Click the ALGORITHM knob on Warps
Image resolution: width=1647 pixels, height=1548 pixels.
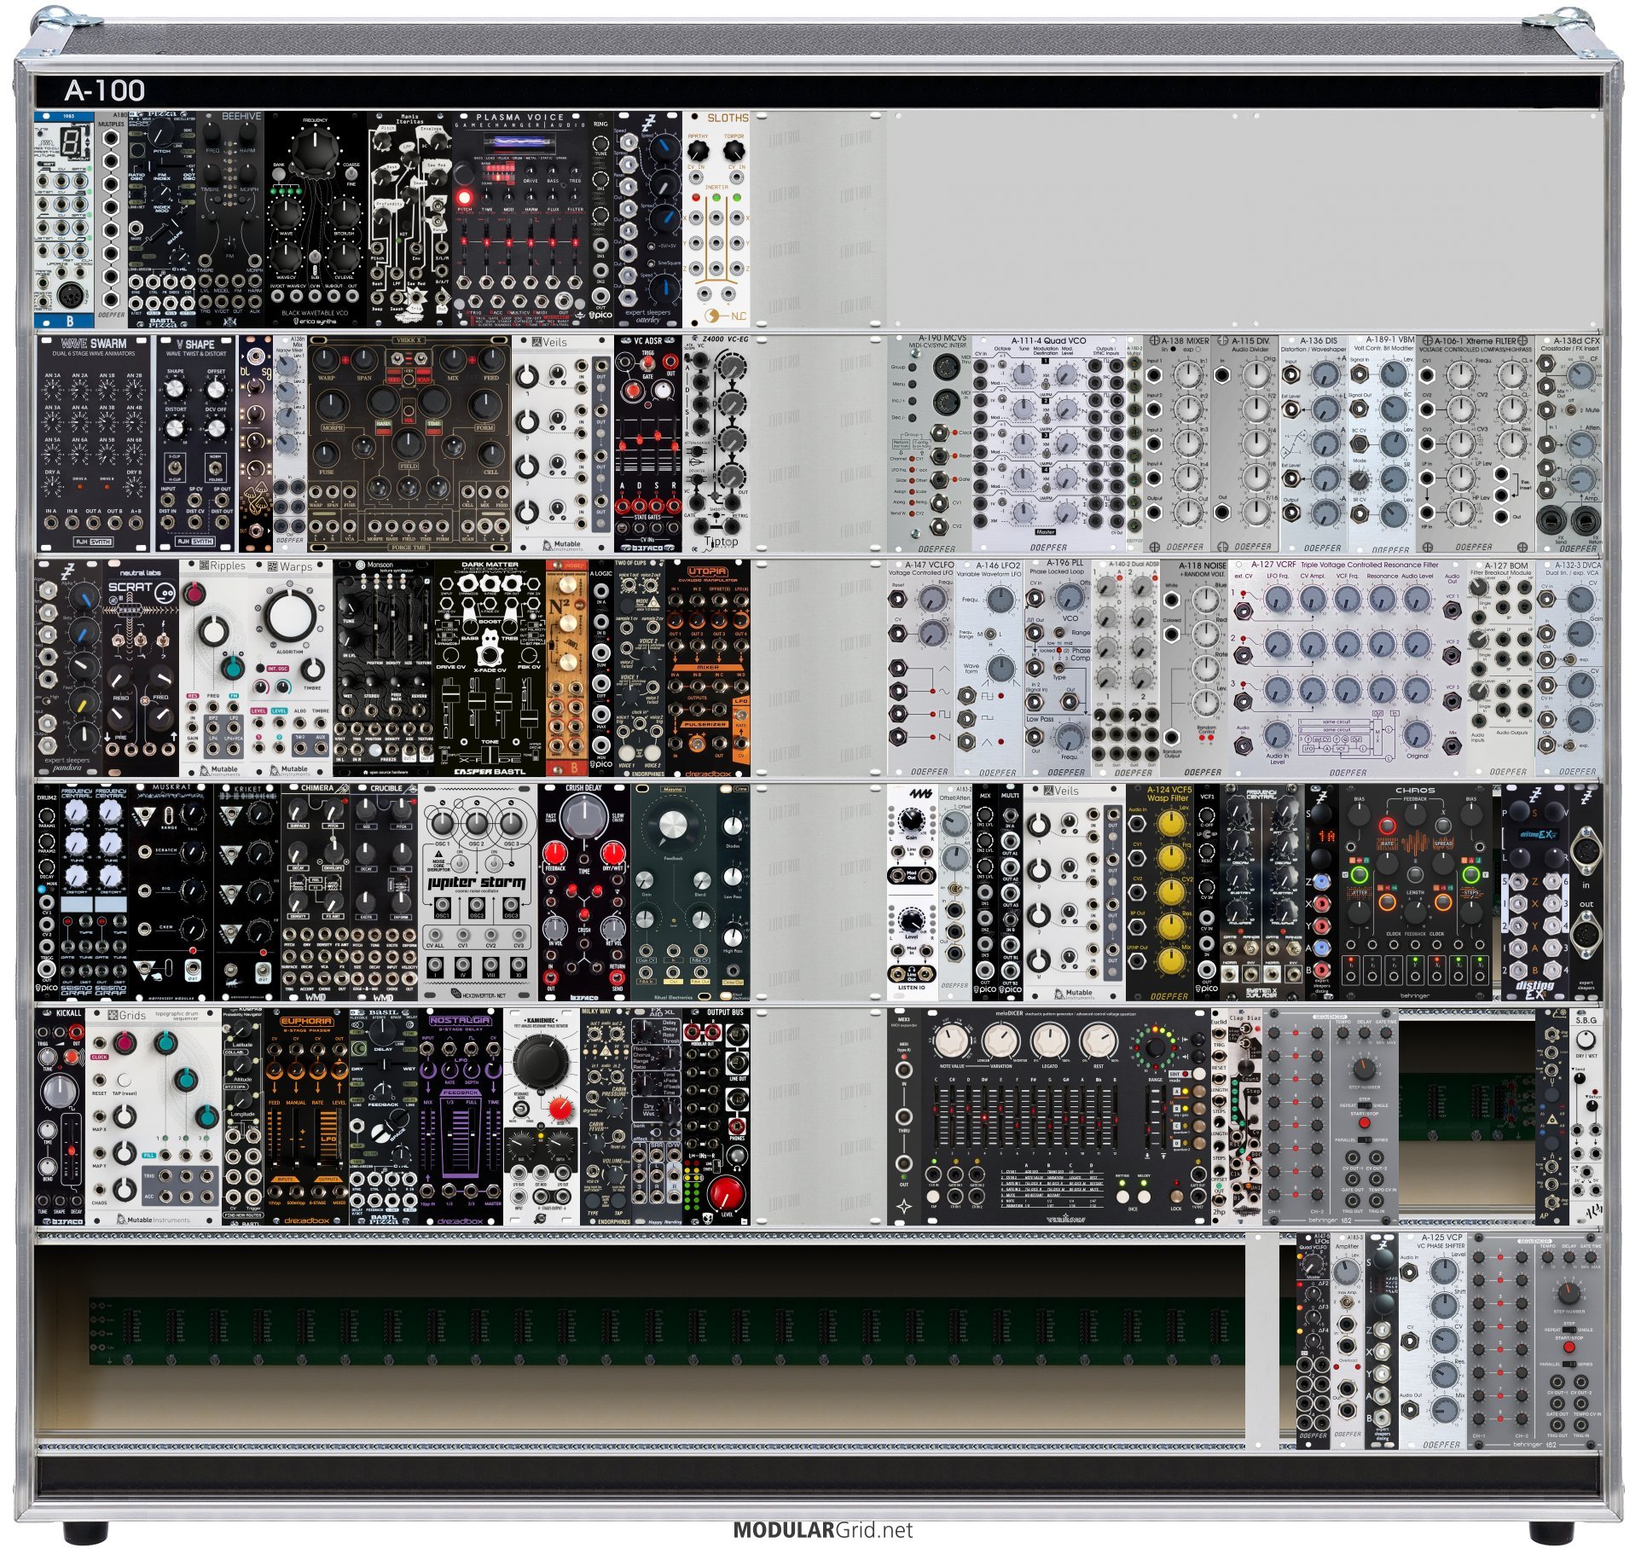pyautogui.click(x=289, y=616)
